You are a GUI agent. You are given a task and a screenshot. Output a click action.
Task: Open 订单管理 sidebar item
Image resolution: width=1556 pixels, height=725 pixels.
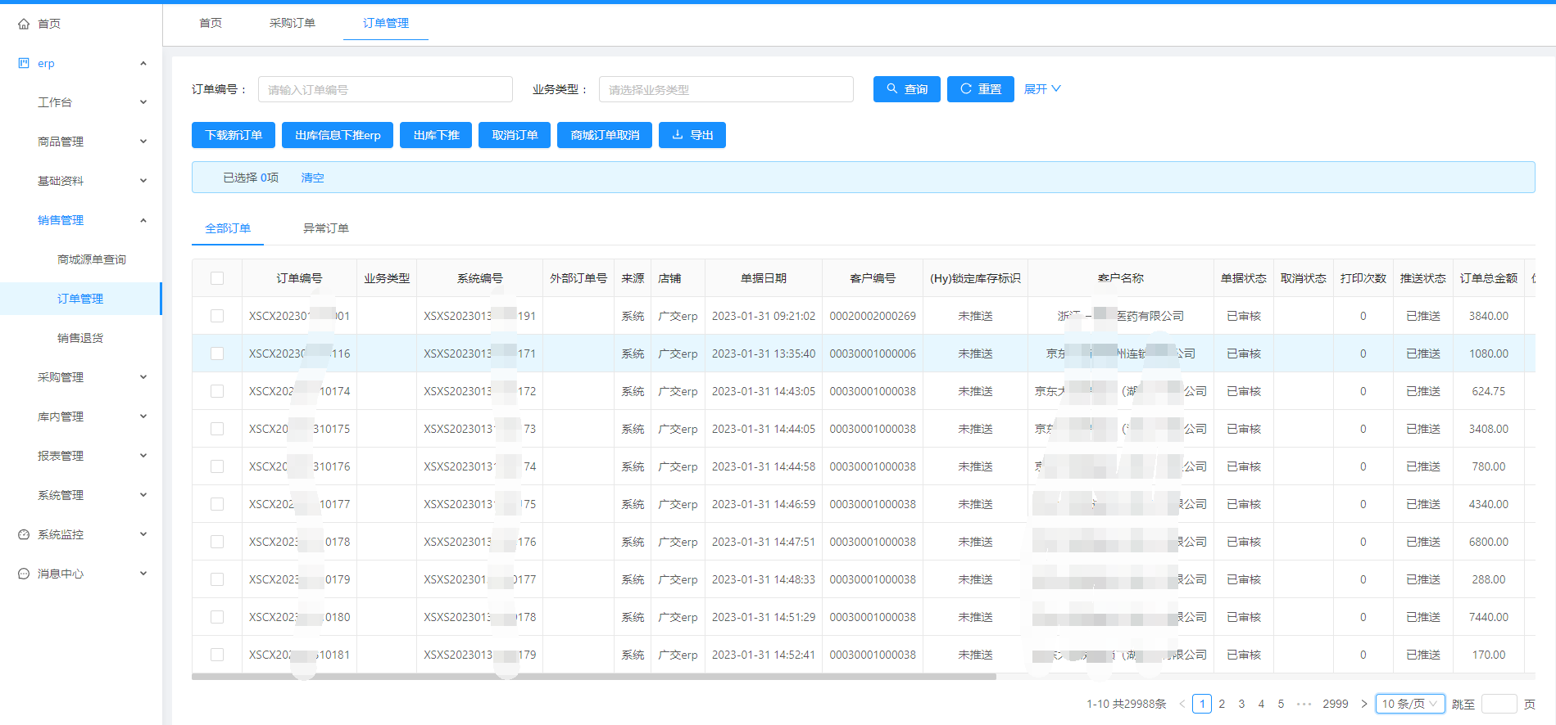[81, 299]
